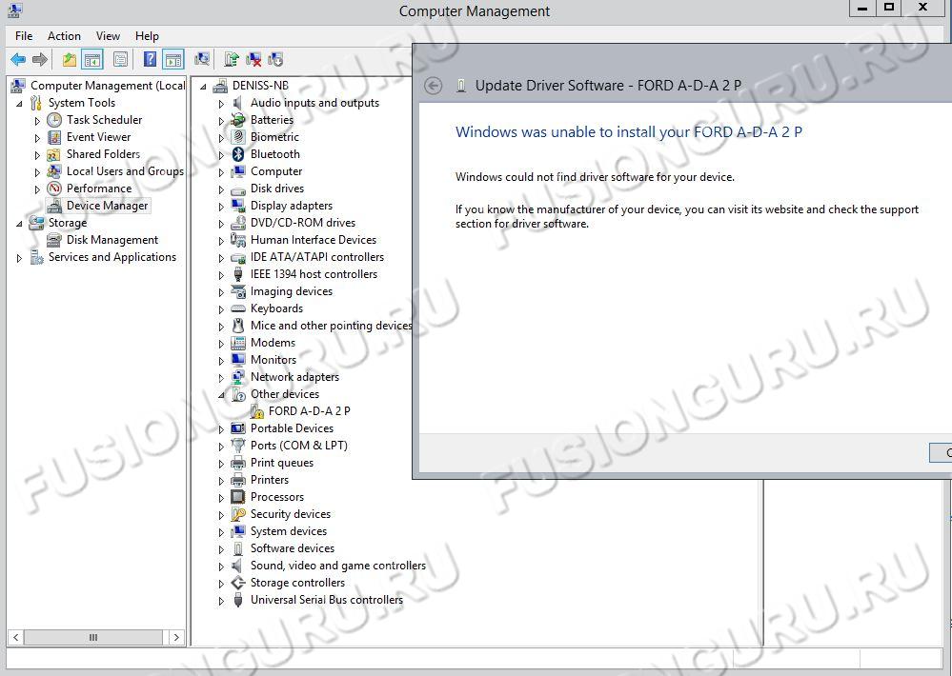Select the Software devices label
952x676 pixels.
click(292, 548)
